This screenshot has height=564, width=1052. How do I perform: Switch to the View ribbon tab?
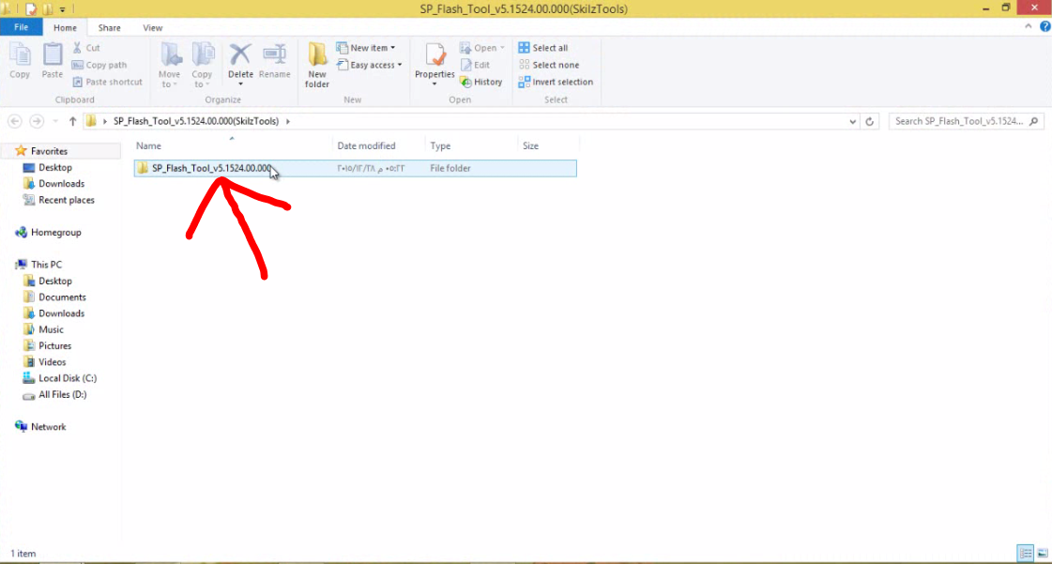pyautogui.click(x=152, y=27)
